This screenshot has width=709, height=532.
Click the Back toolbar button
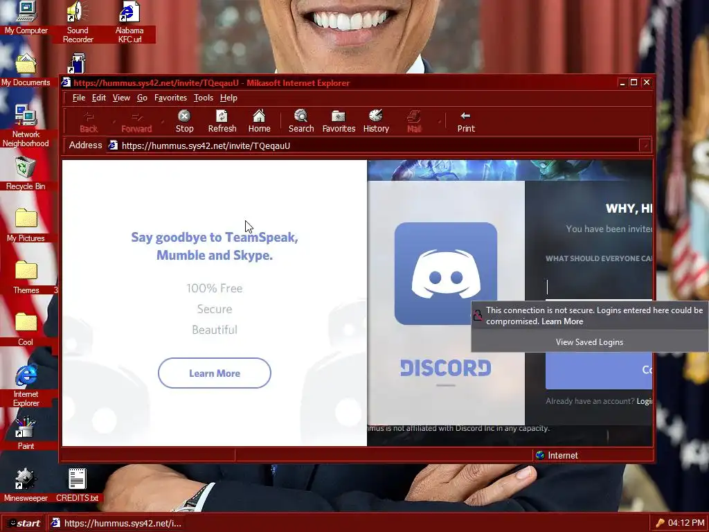point(89,122)
